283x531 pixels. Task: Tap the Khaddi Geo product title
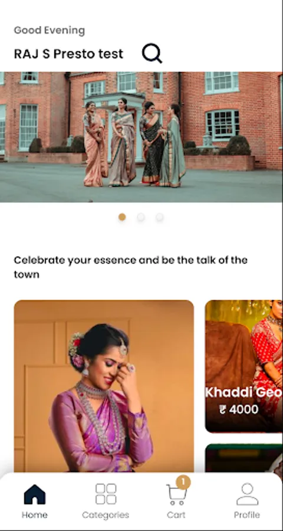tap(243, 392)
